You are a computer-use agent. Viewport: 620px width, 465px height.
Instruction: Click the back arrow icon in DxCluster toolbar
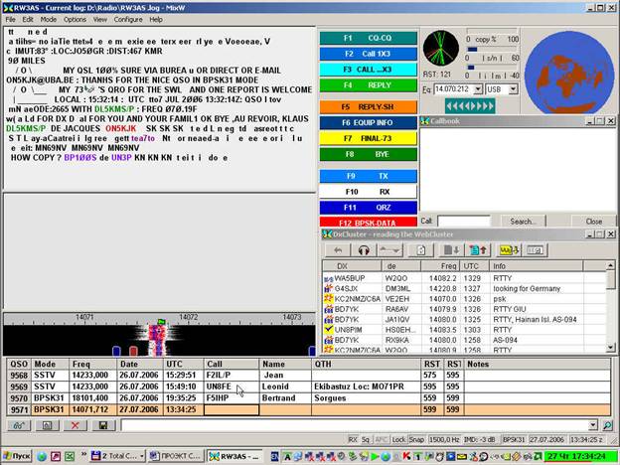point(338,250)
